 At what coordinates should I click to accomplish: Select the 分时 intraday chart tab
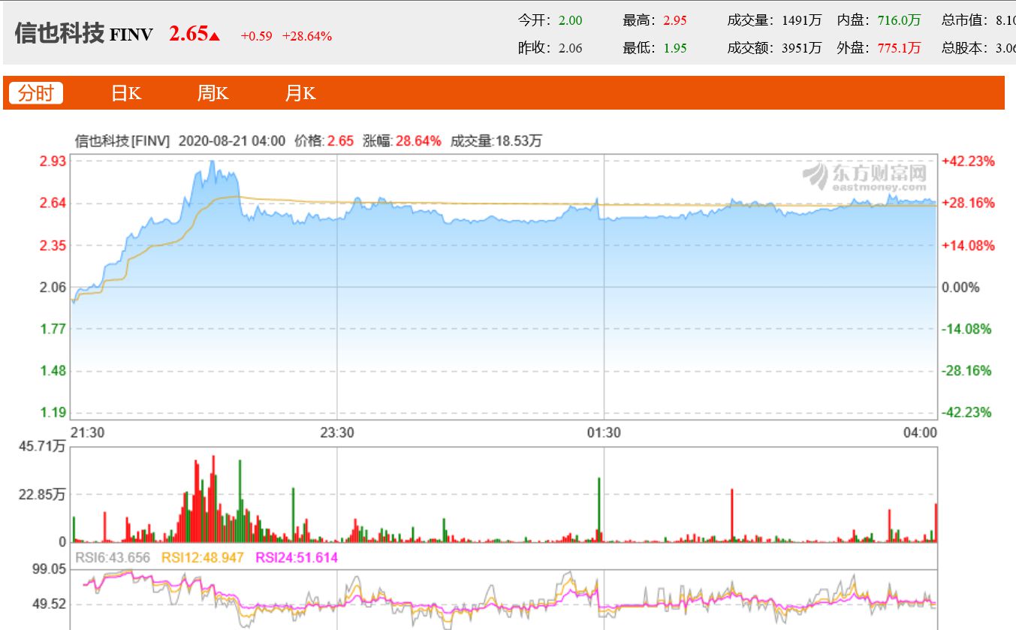point(36,93)
